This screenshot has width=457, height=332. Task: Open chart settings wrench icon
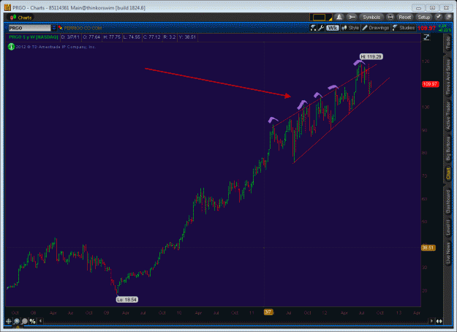321,28
